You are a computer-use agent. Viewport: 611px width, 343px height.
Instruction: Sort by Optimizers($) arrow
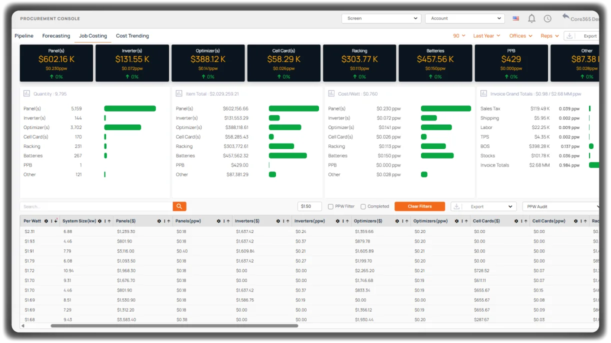pos(406,221)
